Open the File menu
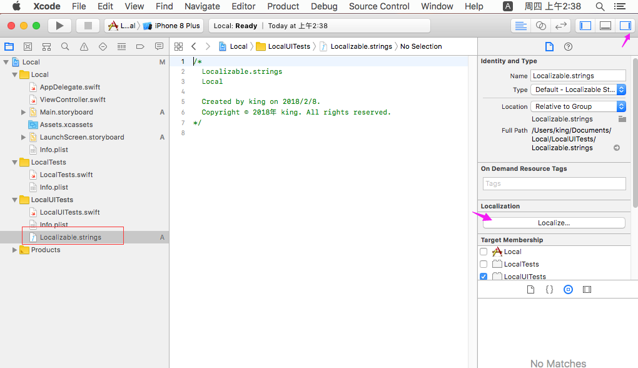The height and width of the screenshot is (368, 638). 79,6
